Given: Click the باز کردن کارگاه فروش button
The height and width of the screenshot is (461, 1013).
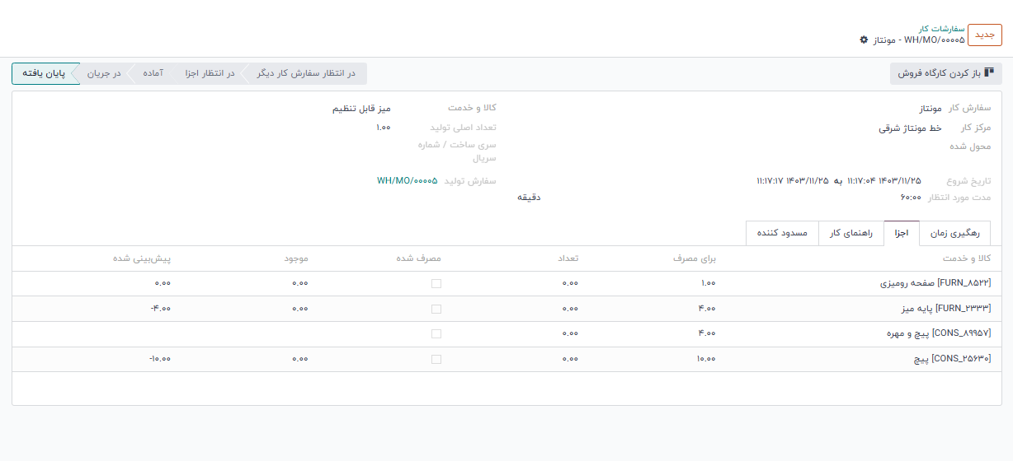Looking at the screenshot, I should [x=945, y=74].
